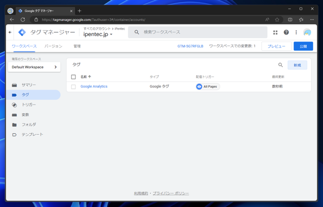323x207 pixels.
Task: Open the プライバシー ポリシー footer link
Action: click(171, 193)
